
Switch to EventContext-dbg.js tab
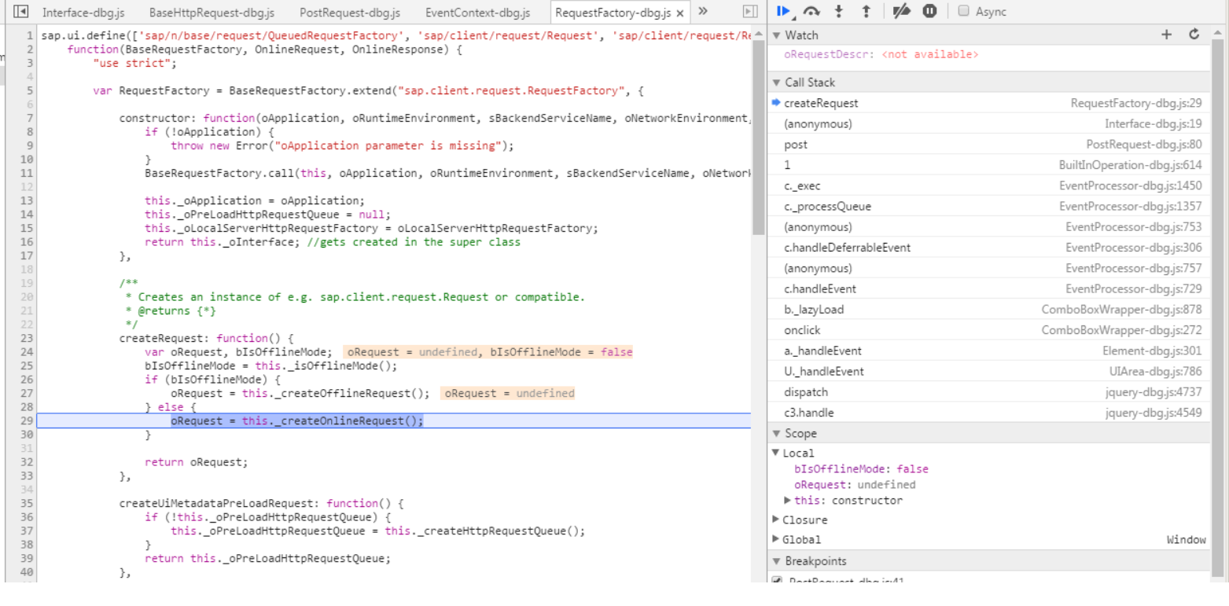pyautogui.click(x=477, y=13)
